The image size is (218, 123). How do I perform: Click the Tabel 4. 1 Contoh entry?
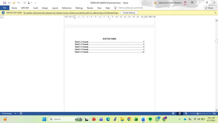point(110,52)
